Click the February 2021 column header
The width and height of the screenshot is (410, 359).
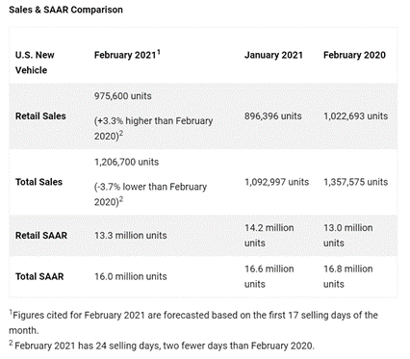point(127,55)
